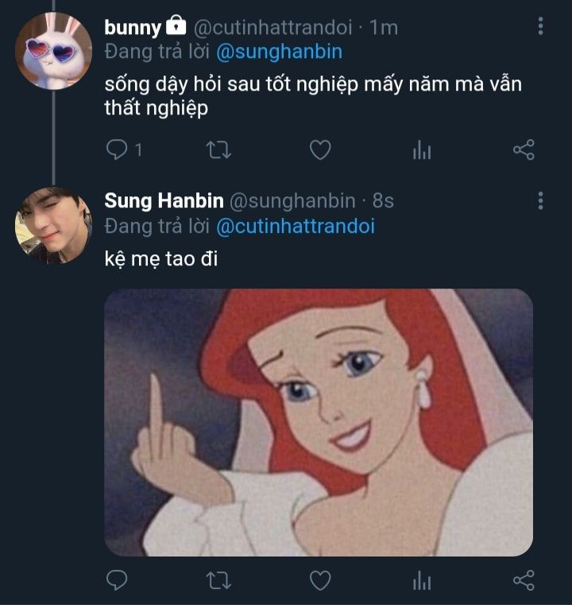Like bunny's tweet with the heart
572x605 pixels.
click(319, 149)
